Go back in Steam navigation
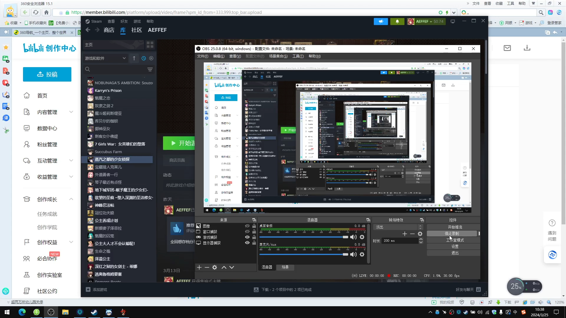Viewport: 566px width, 318px height. point(88,30)
